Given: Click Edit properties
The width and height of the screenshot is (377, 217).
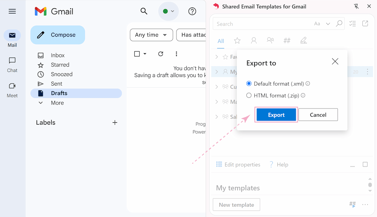Looking at the screenshot, I should [x=238, y=165].
